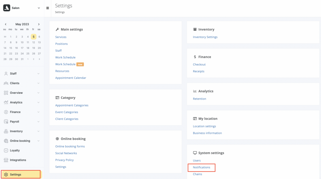
Task: Expand the Clients sidebar chevron
Action: click(x=38, y=83)
